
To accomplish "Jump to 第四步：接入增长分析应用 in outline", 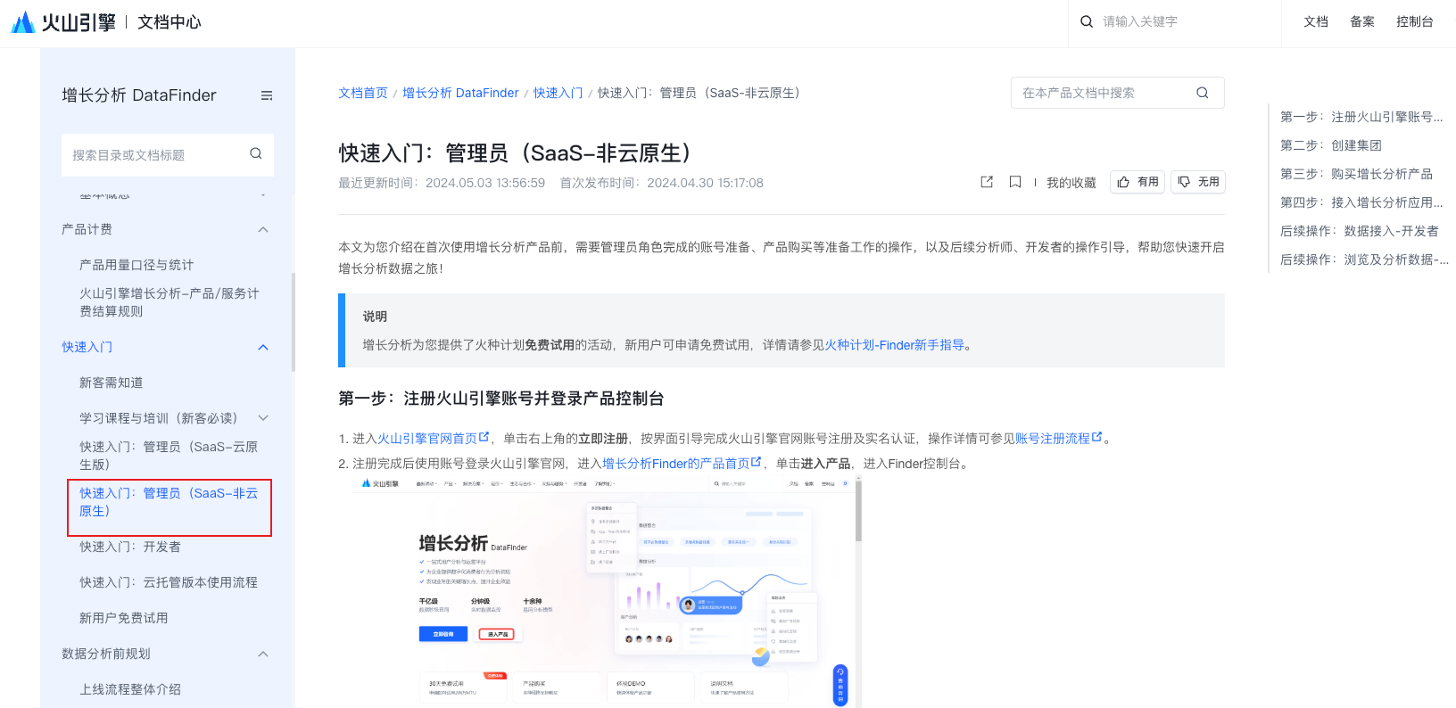I will [1361, 202].
